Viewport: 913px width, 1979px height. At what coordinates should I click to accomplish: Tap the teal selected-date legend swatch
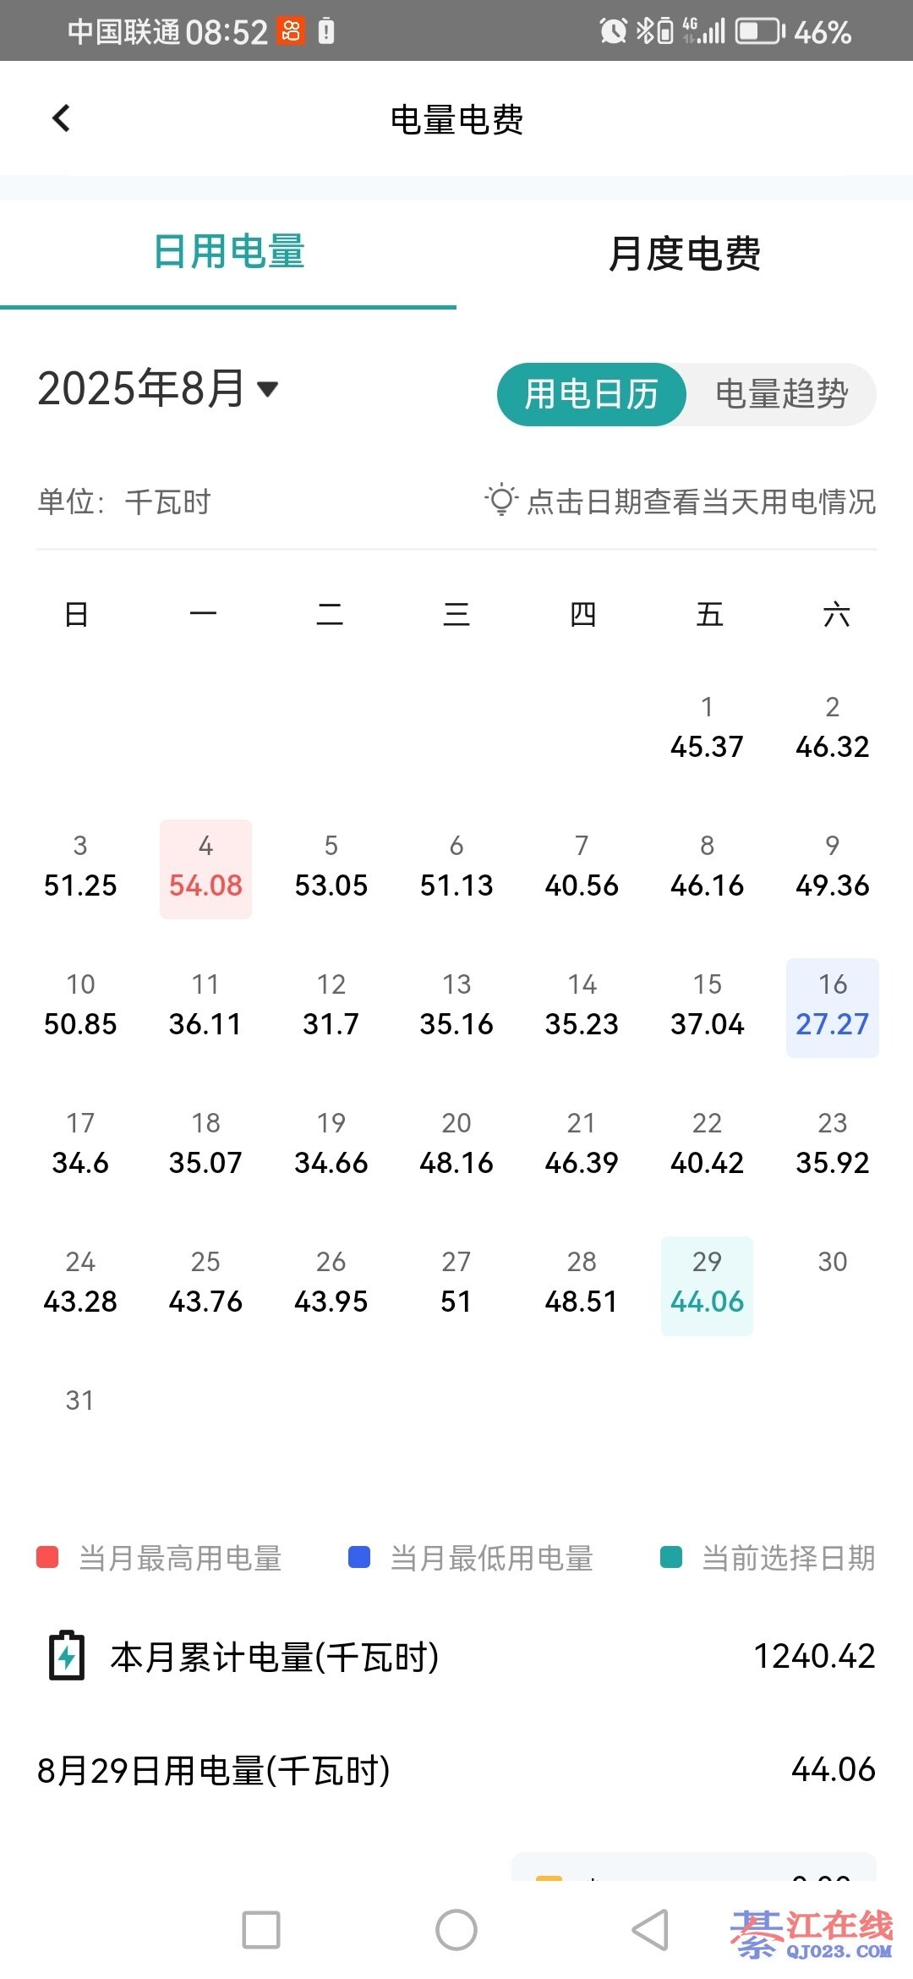click(671, 1557)
